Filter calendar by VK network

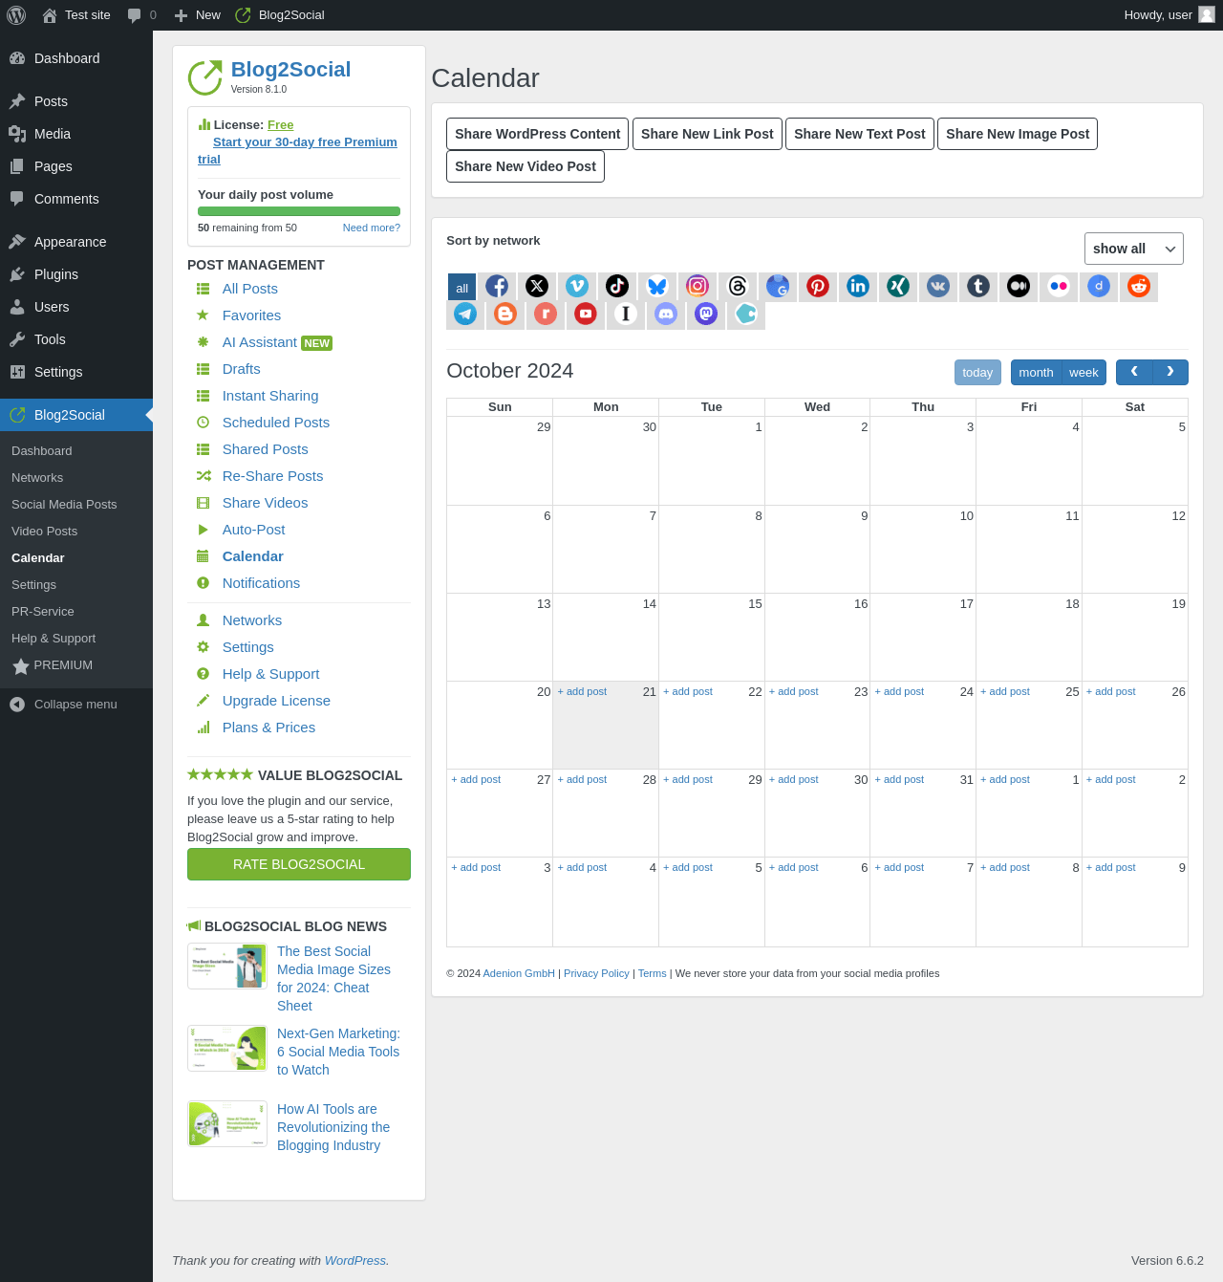click(938, 286)
